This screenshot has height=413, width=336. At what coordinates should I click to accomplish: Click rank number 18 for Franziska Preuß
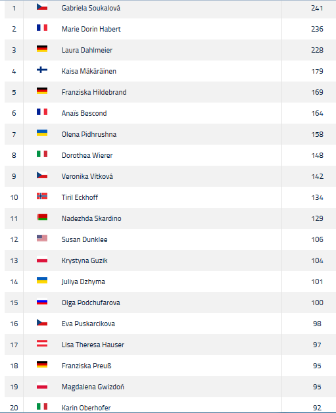[x=14, y=366]
